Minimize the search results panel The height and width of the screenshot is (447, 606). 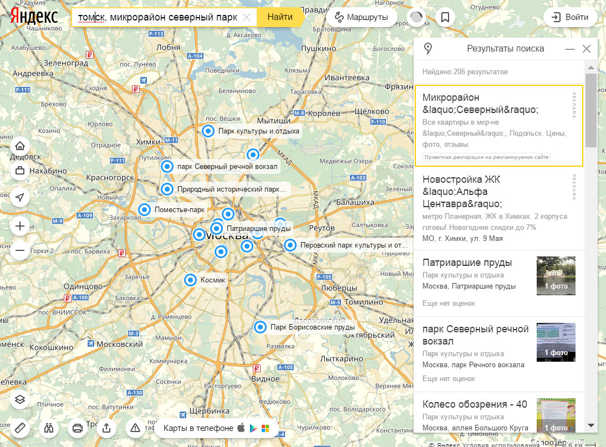[x=569, y=49]
